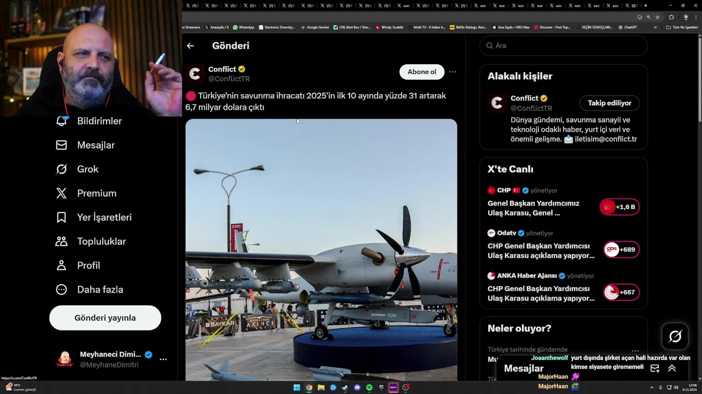The width and height of the screenshot is (702, 394).
Task: Click the Profil person icon
Action: (61, 265)
